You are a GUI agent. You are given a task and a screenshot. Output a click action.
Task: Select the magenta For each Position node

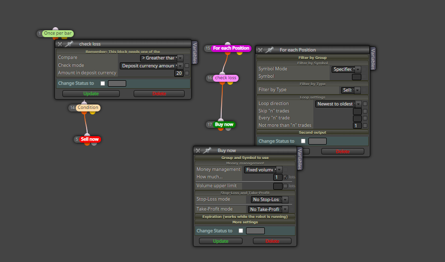231,48
